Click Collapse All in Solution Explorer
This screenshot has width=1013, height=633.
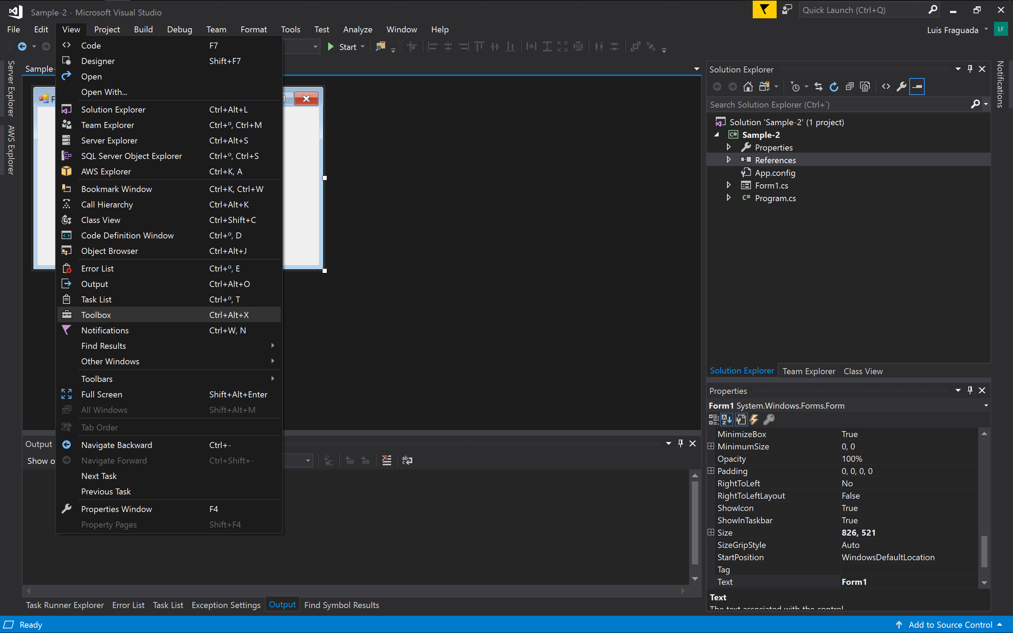click(x=849, y=87)
